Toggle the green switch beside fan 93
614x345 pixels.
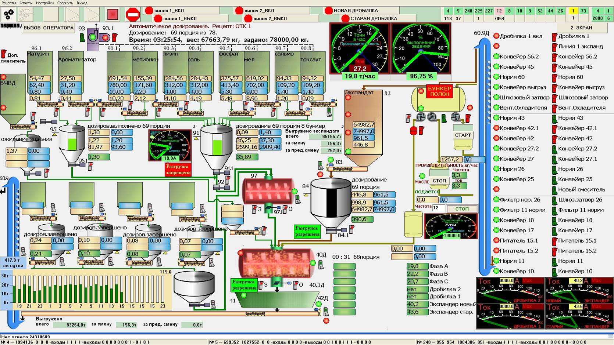click(x=82, y=37)
